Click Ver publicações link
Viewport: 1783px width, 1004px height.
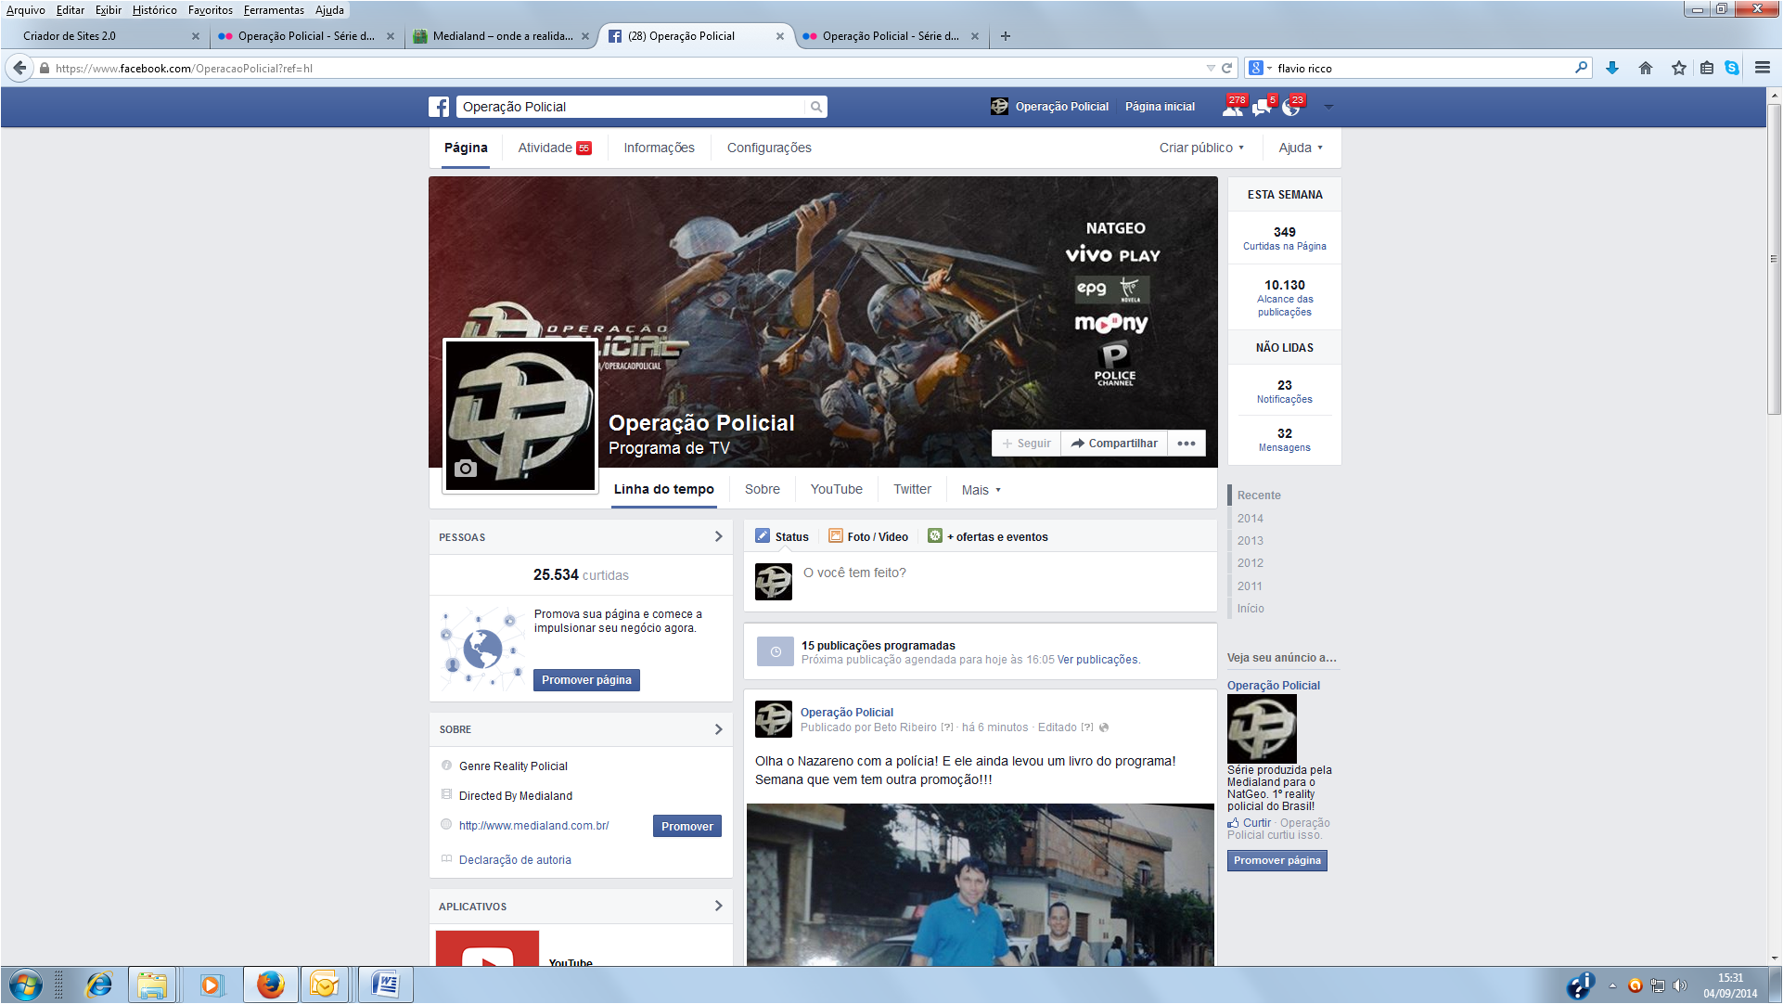pos(1097,660)
